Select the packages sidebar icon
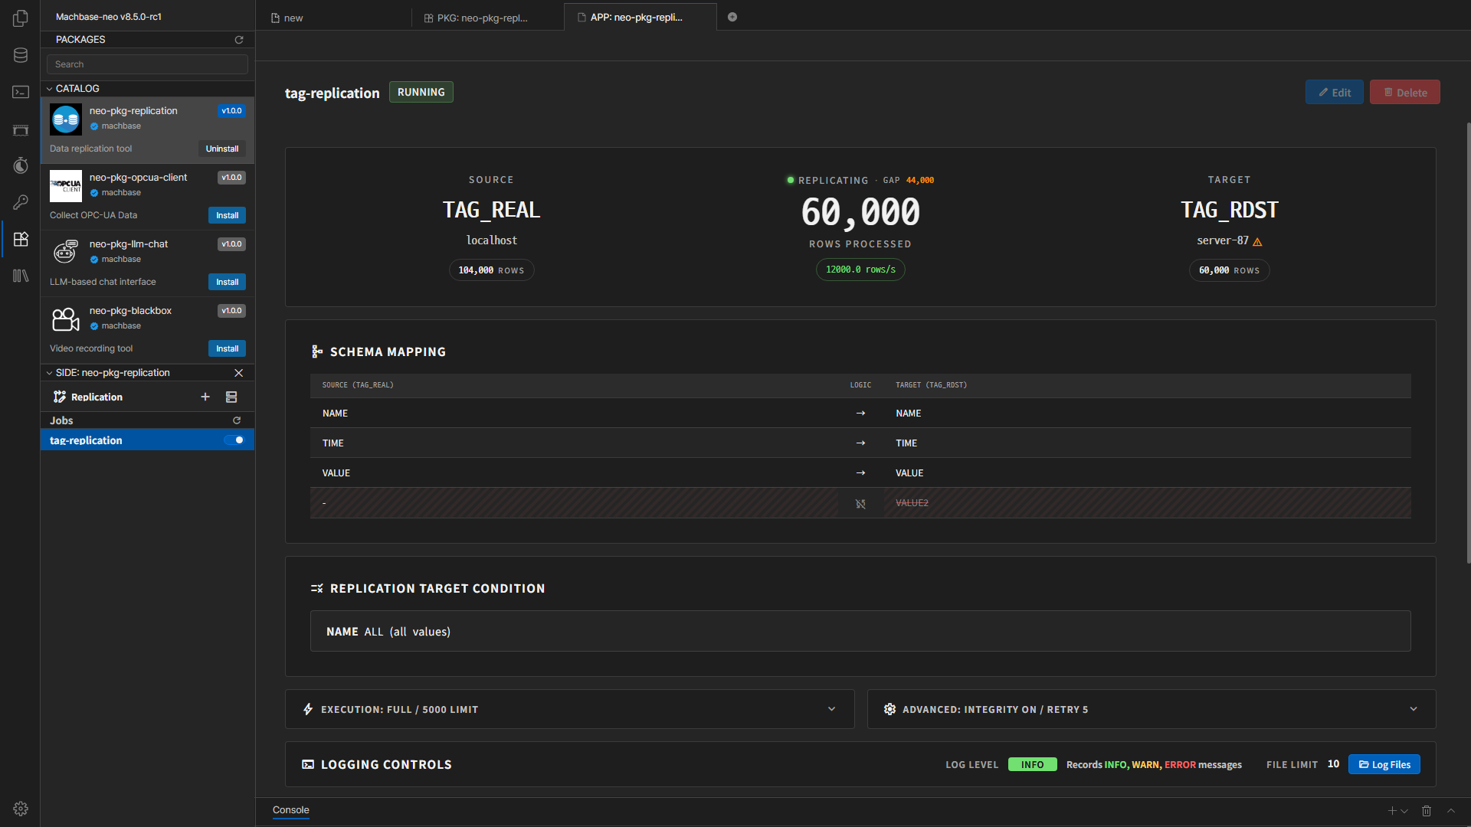This screenshot has width=1471, height=827. point(21,239)
